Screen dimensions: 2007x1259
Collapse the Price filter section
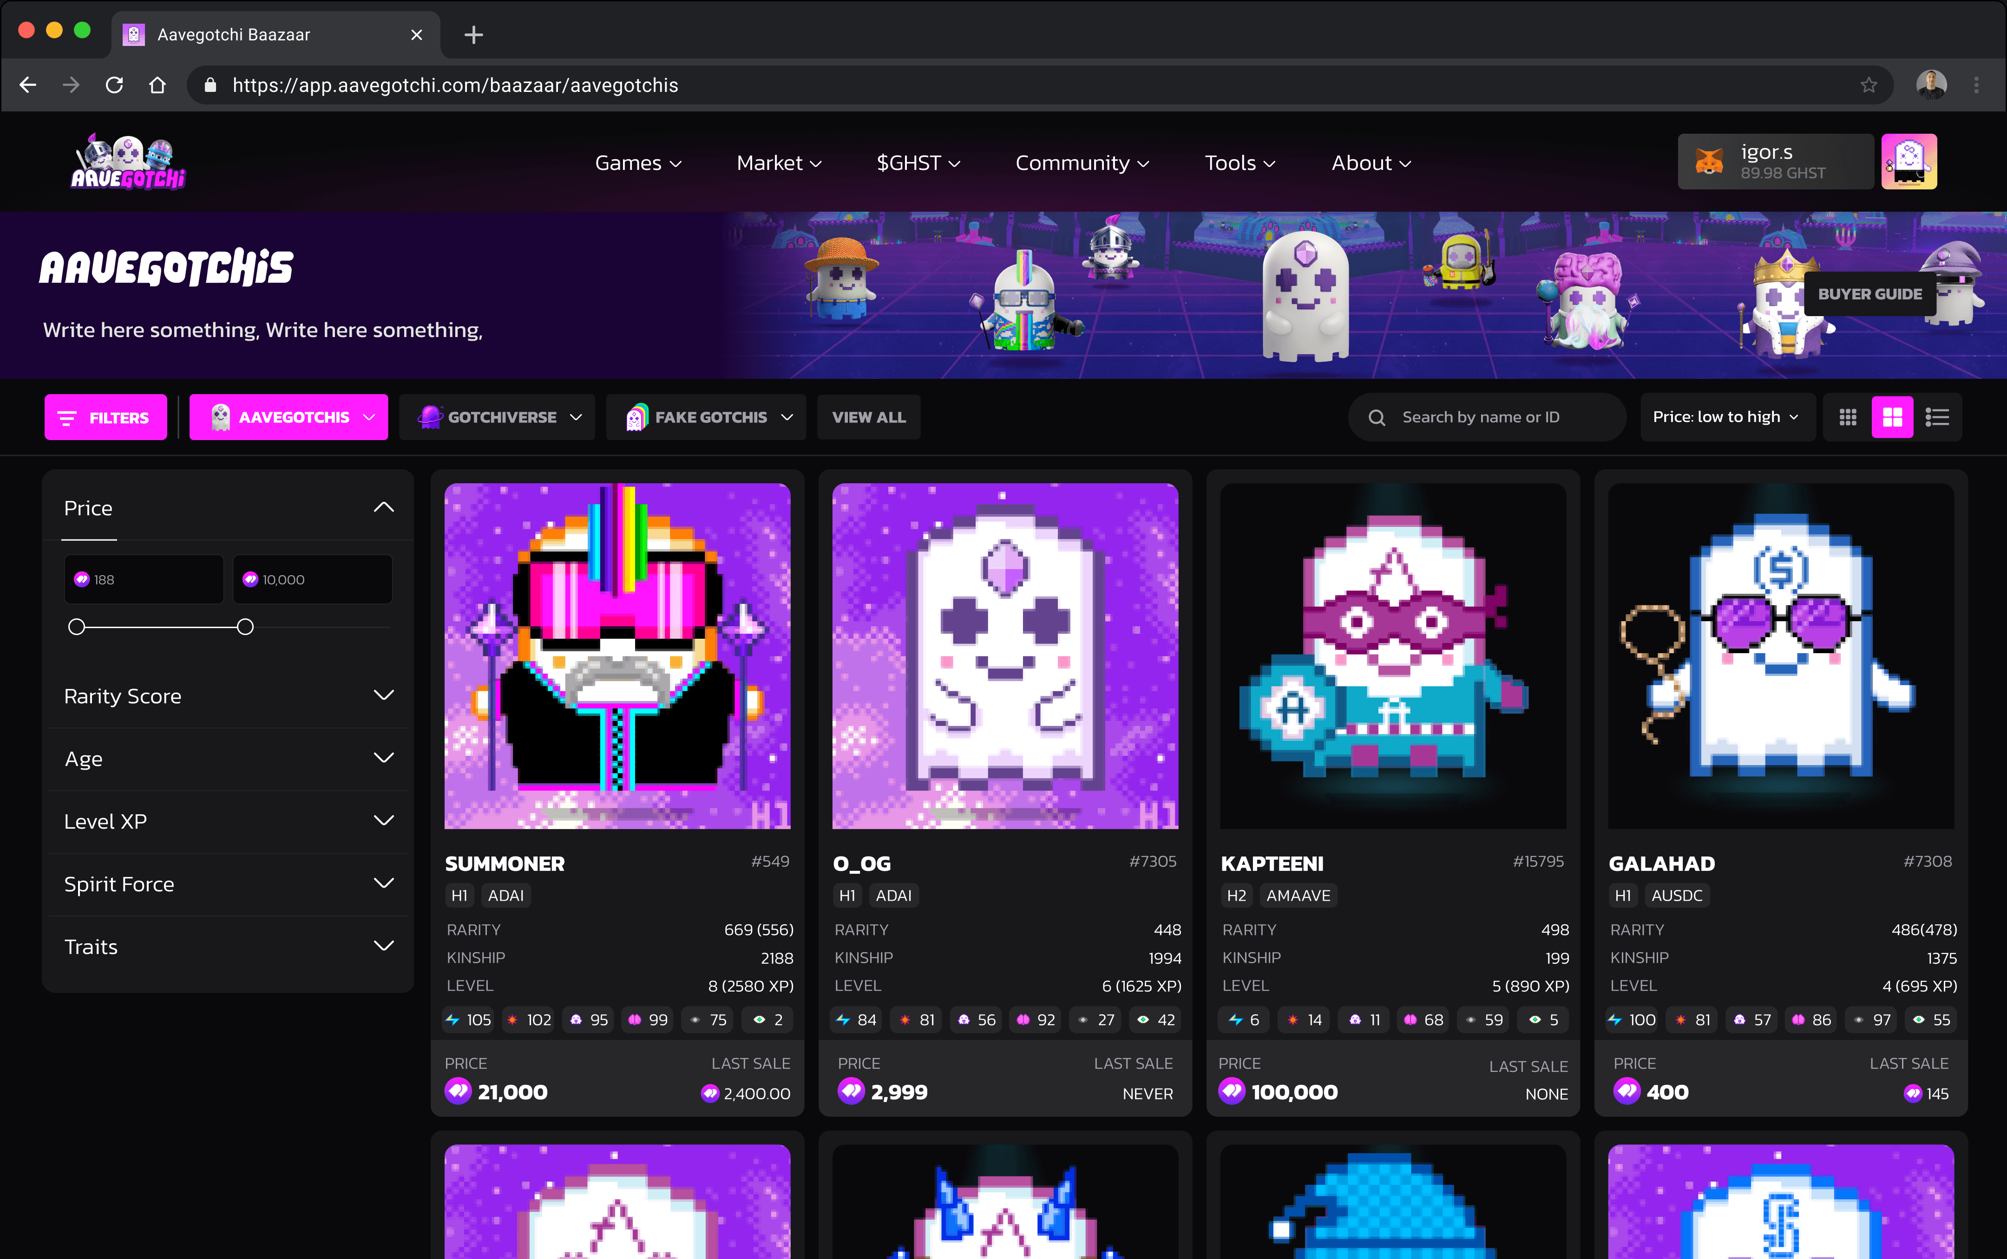coord(383,507)
